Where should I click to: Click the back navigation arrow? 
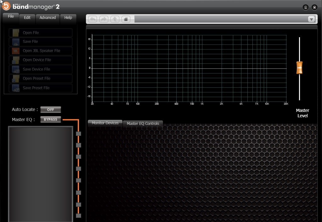pyautogui.click(x=92, y=19)
